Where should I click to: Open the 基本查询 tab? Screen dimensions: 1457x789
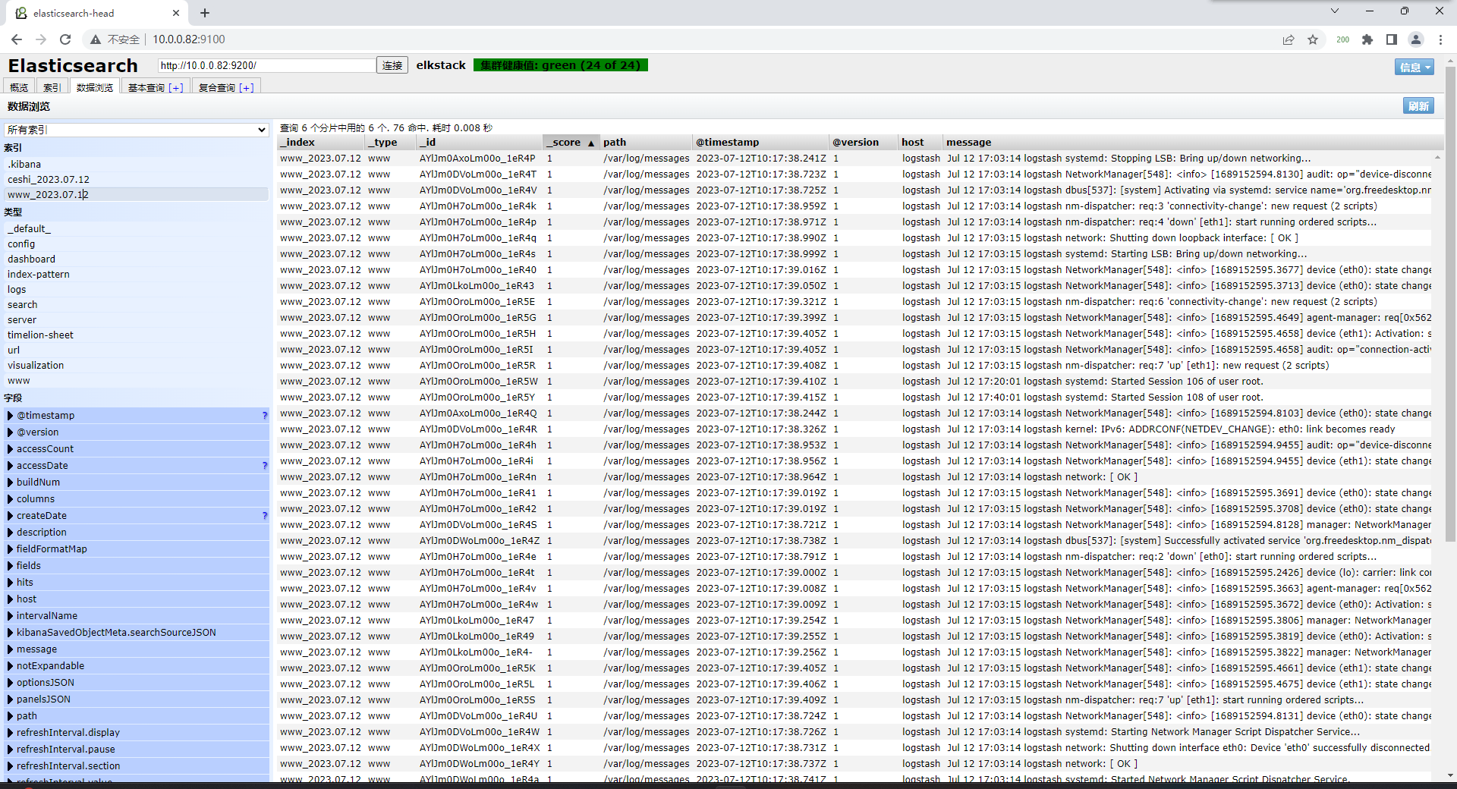tap(146, 87)
